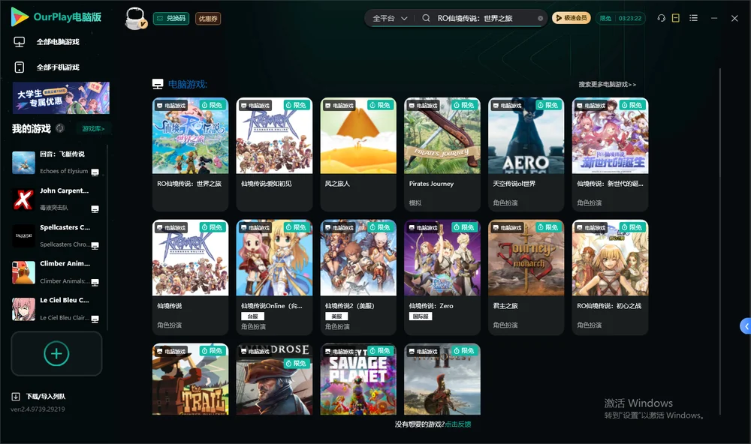
Task: Click 搜索更多电脑游戏>> link
Action: coord(607,84)
